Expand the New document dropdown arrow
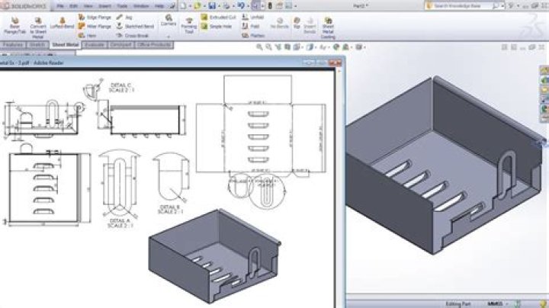Viewport: 549px width, 308px height. click(x=189, y=6)
